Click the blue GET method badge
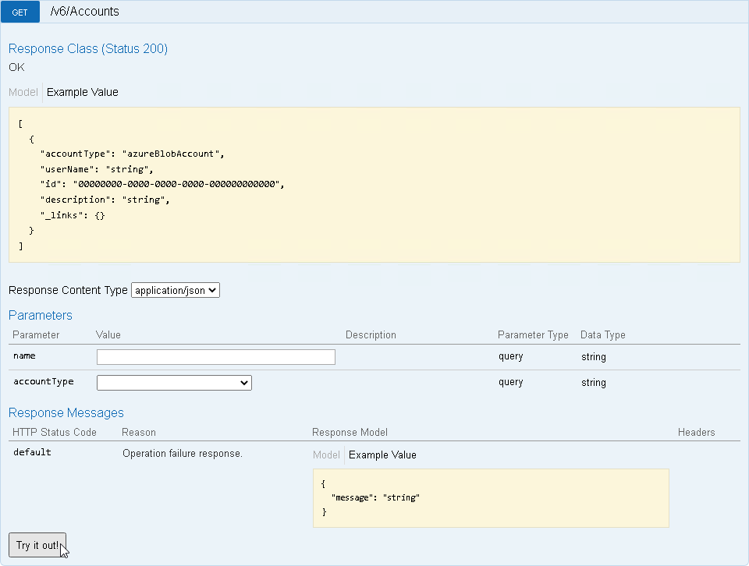This screenshot has width=749, height=566. point(20,12)
